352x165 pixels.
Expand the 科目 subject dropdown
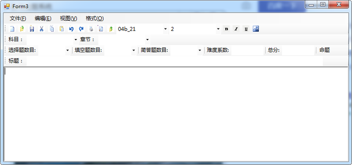(x=75, y=39)
